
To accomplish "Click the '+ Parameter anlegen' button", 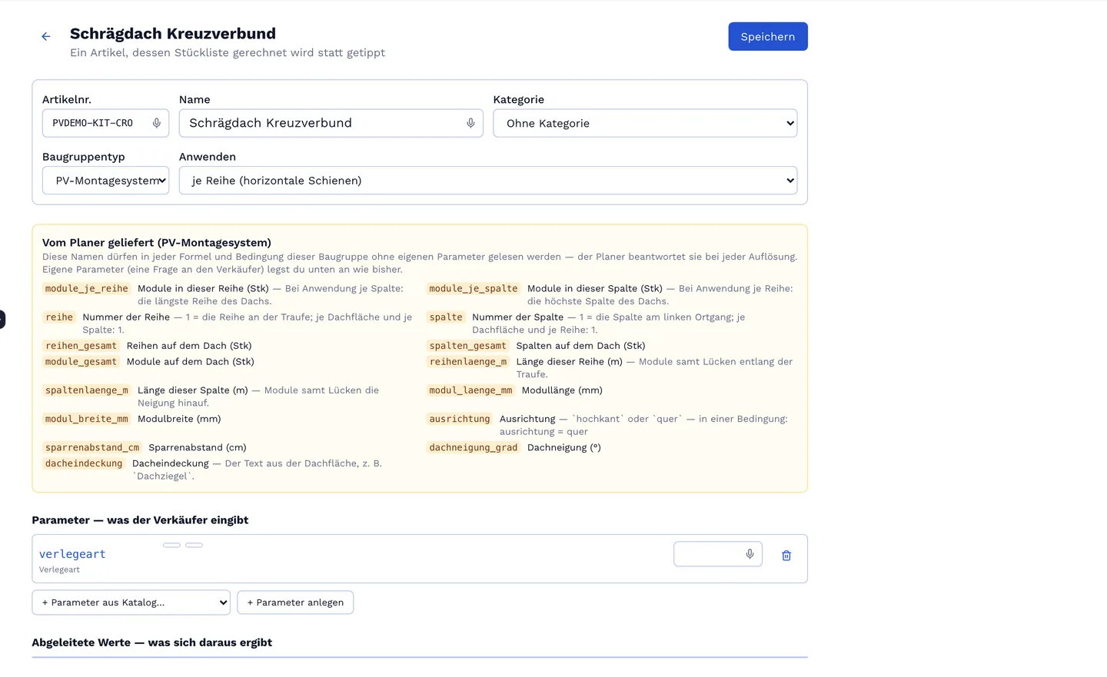I will point(295,602).
